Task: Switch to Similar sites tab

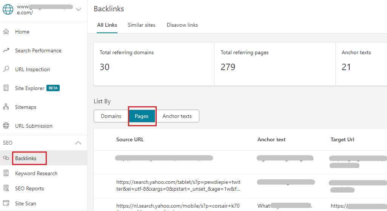Action: 141,25
